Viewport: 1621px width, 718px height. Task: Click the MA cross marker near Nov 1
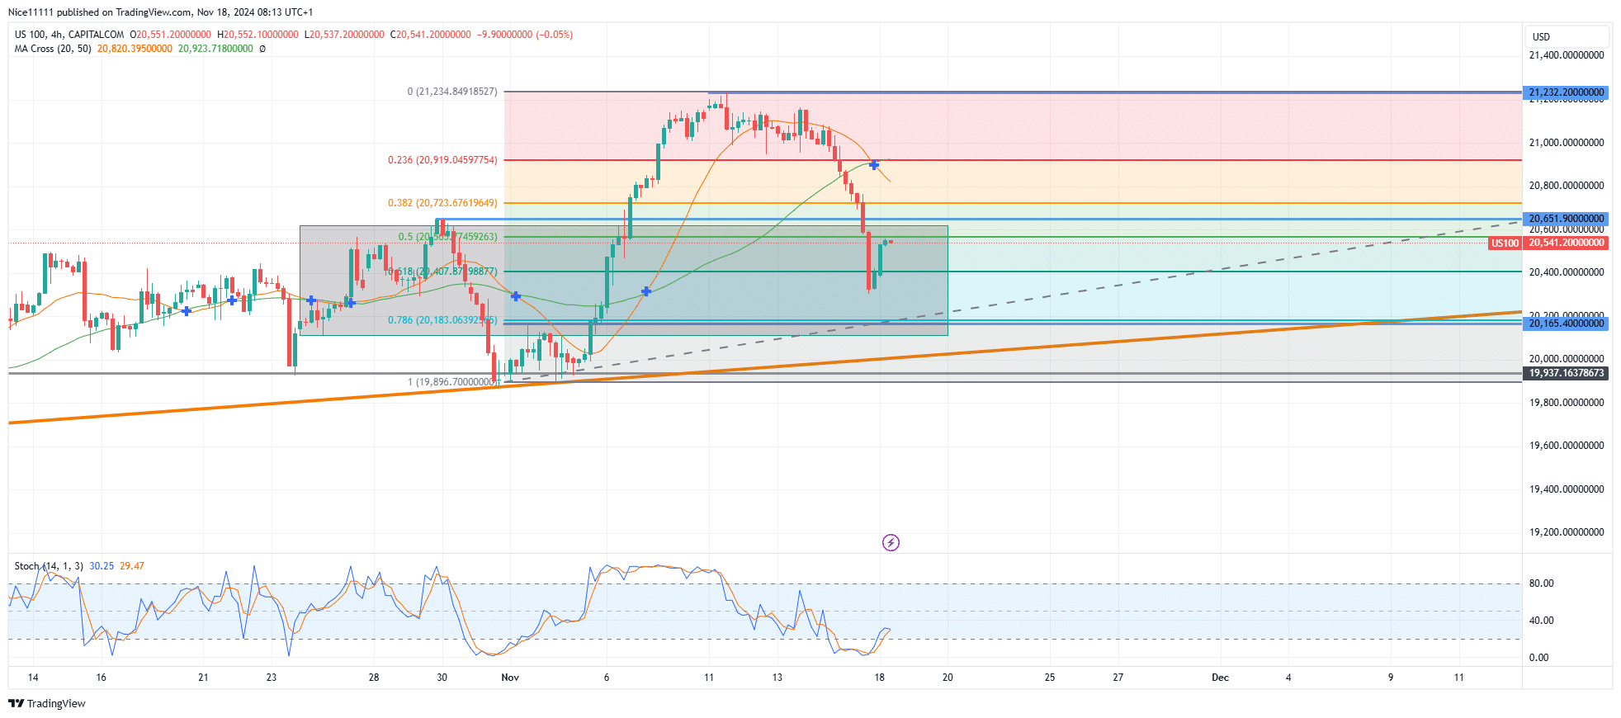click(516, 295)
